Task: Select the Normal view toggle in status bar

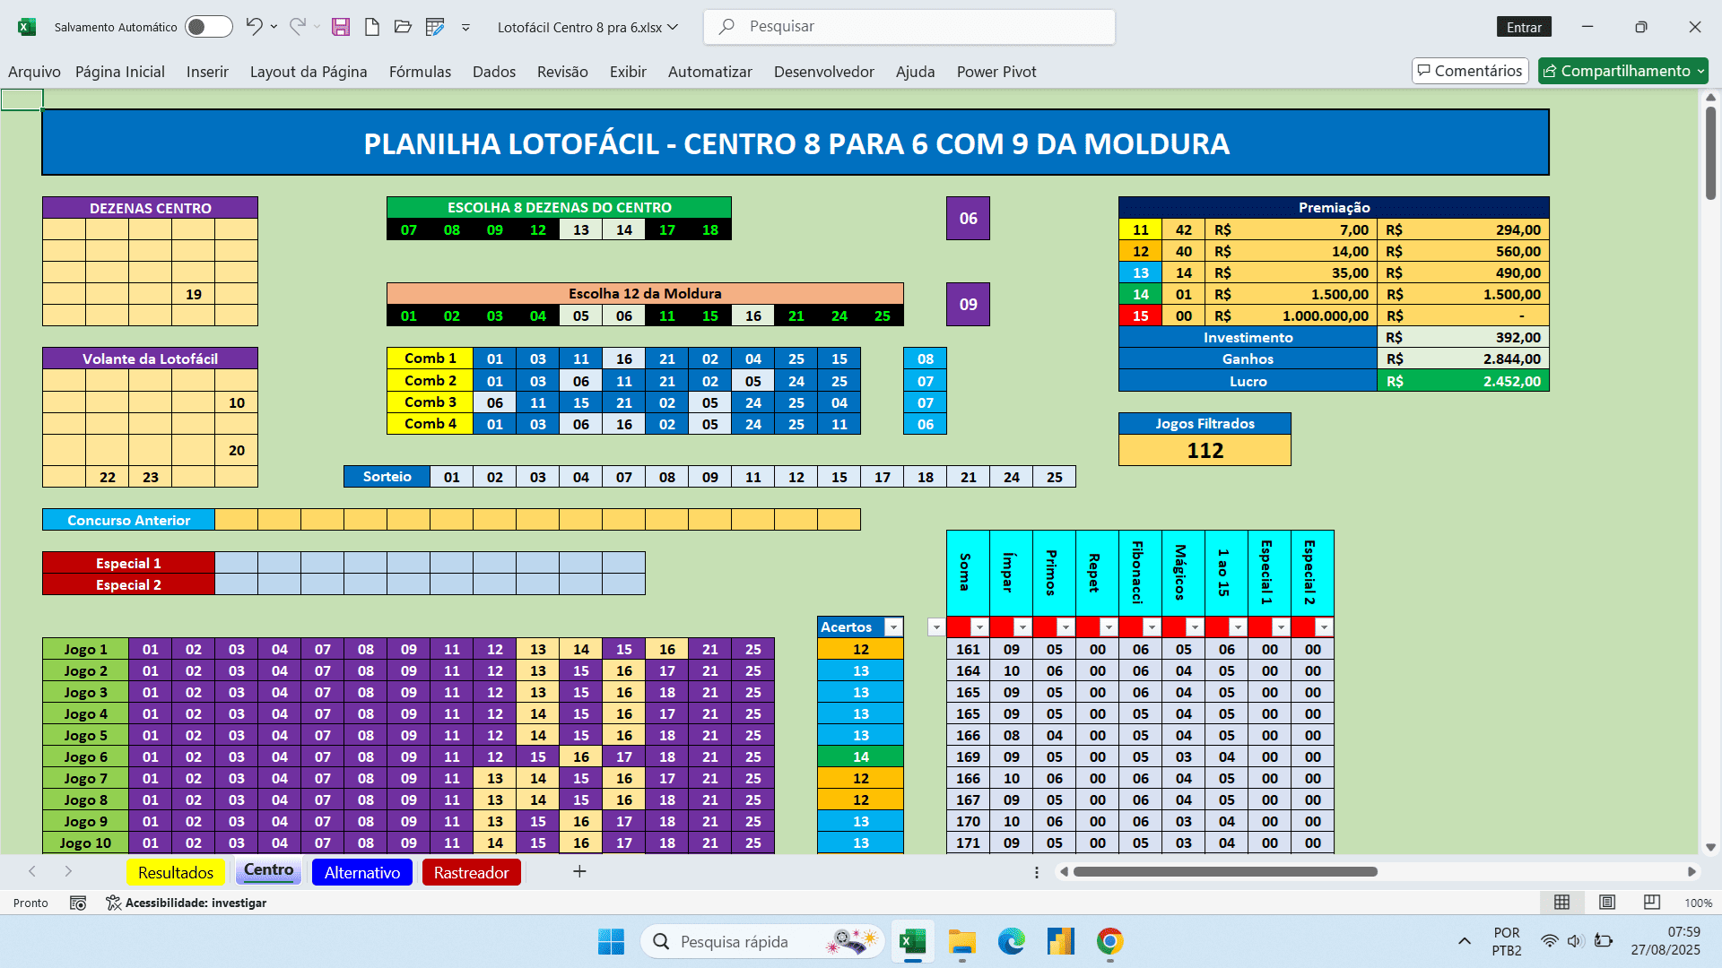Action: [x=1561, y=903]
